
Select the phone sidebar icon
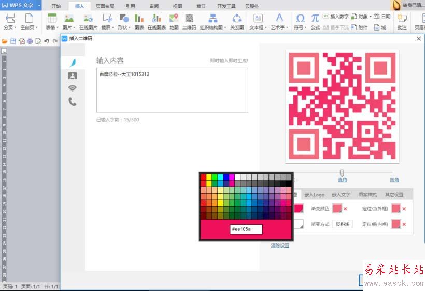pos(73,101)
